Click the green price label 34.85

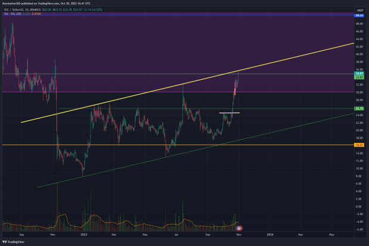coord(359,77)
